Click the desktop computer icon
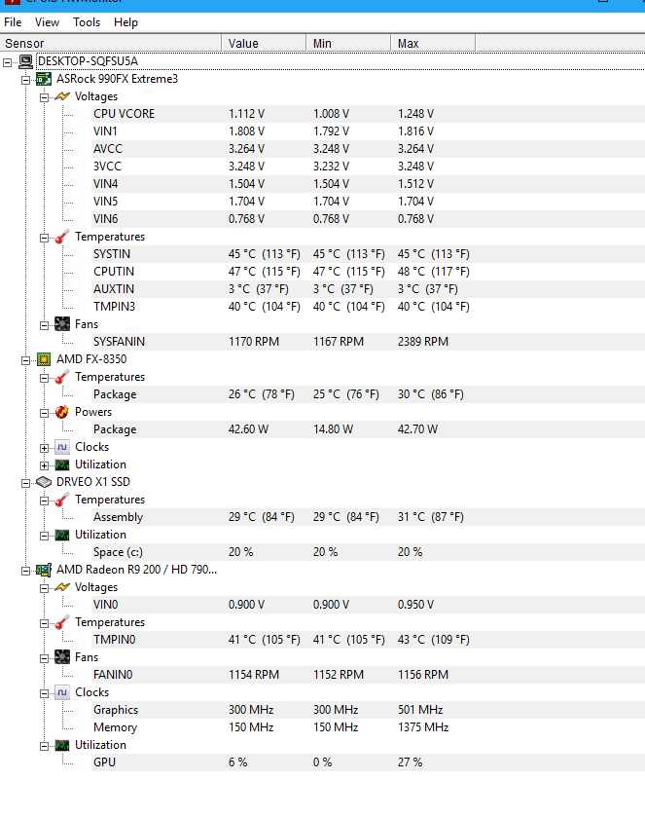Viewport: 645px width, 817px height. point(25,61)
